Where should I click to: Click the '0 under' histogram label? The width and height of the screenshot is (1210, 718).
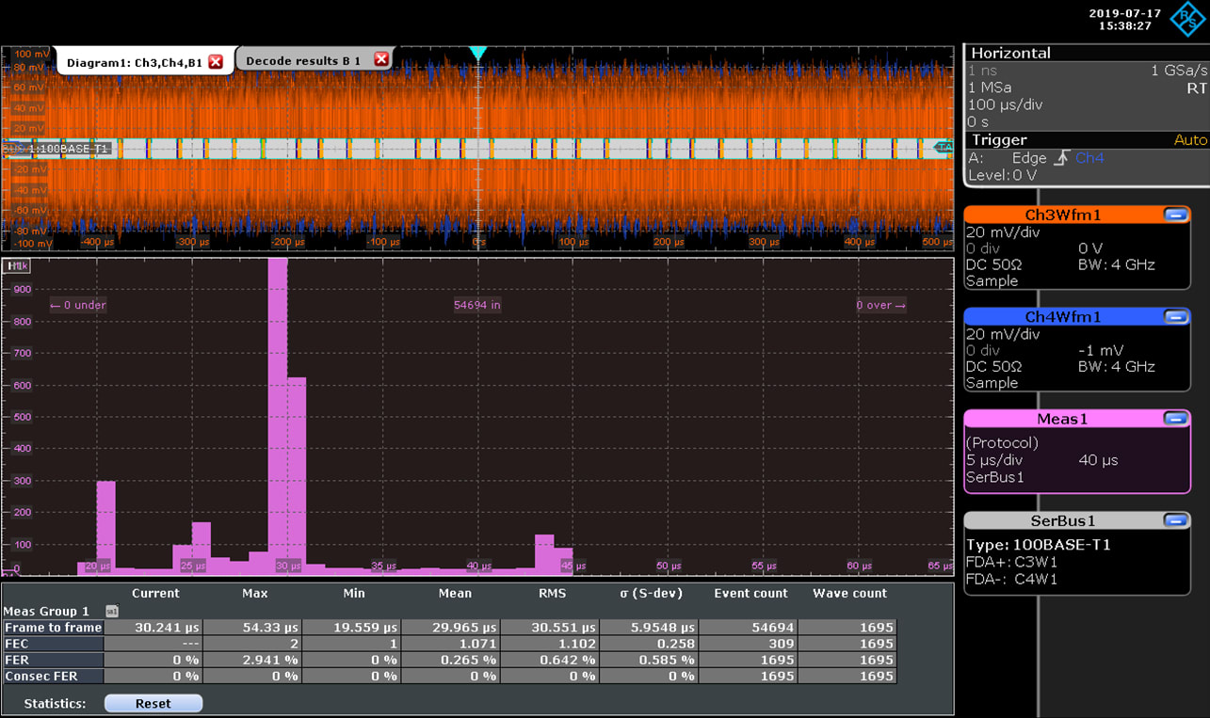[x=78, y=305]
